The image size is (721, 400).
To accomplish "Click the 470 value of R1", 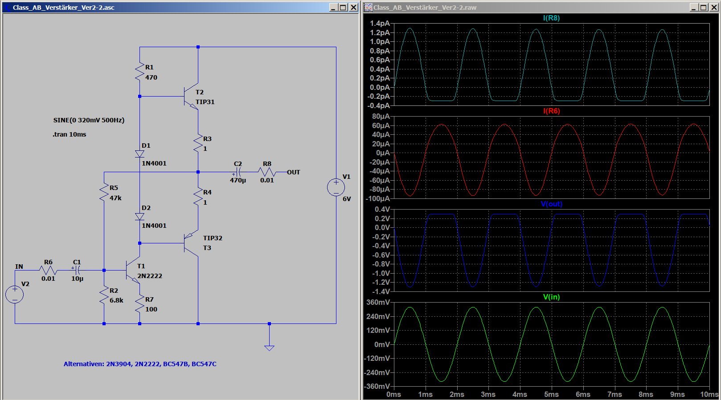I will coord(151,77).
